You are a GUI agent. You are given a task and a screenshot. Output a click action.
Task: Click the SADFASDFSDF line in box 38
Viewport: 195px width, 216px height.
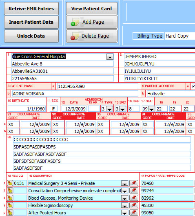coord(102,168)
